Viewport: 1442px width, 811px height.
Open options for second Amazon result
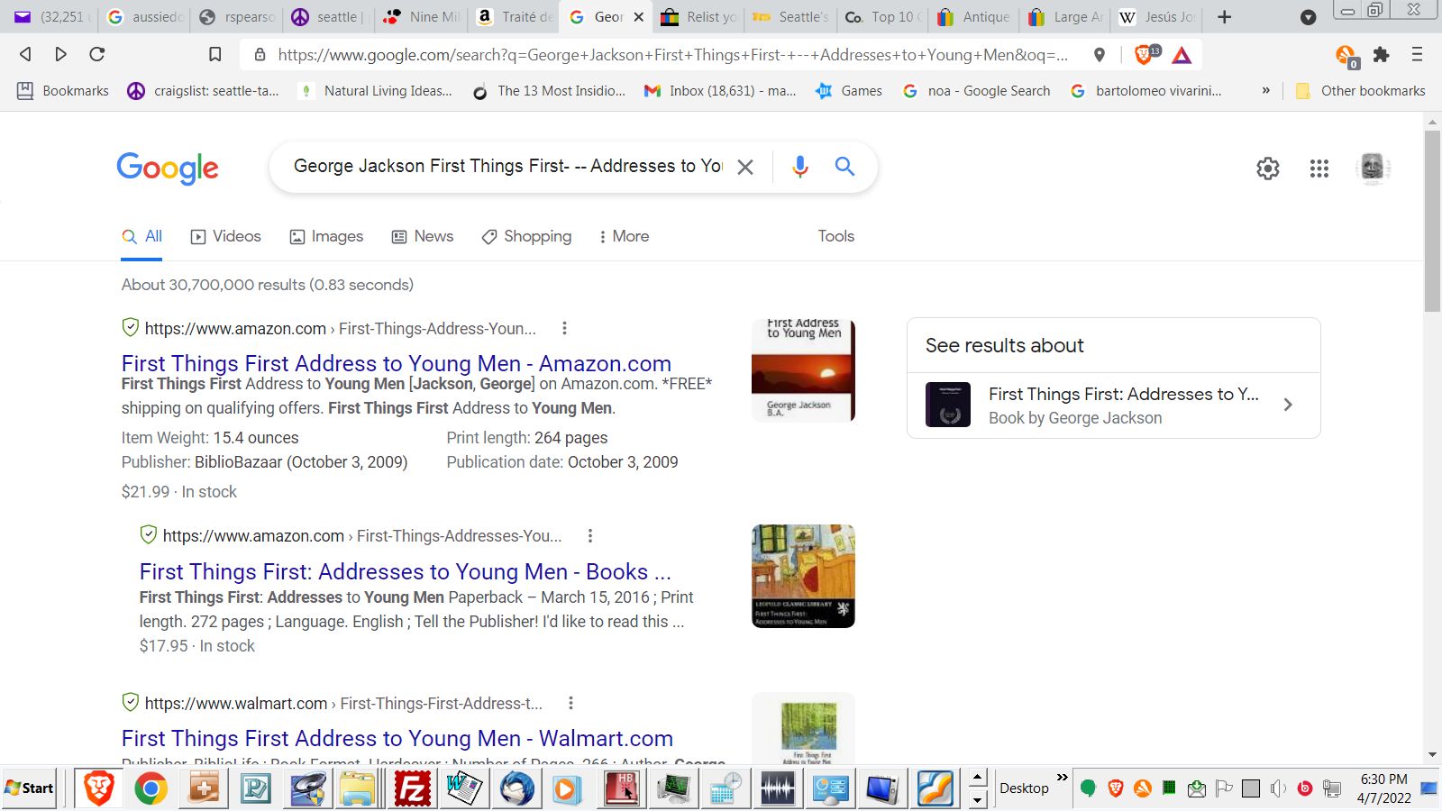(x=590, y=535)
